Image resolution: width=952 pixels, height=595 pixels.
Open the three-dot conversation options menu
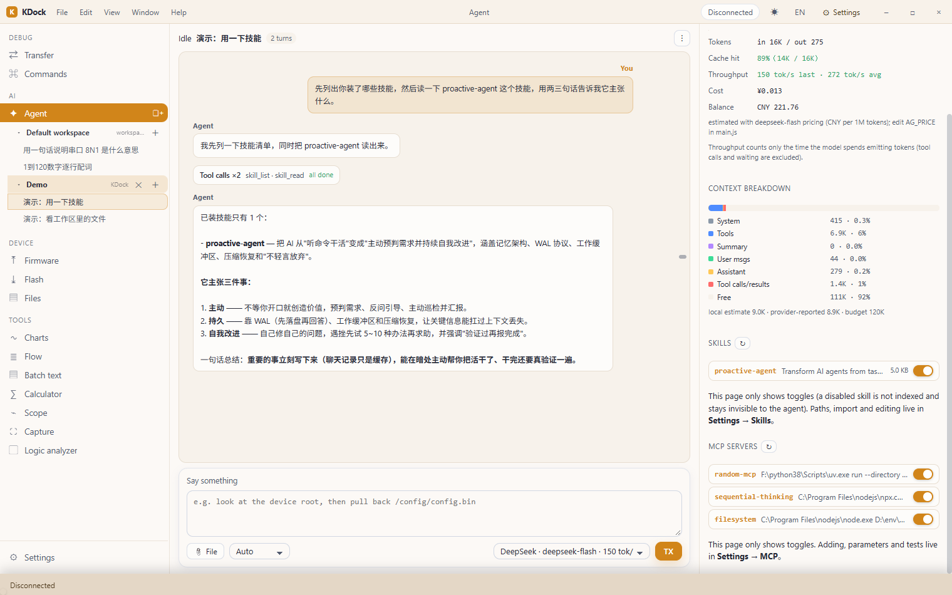coord(682,38)
